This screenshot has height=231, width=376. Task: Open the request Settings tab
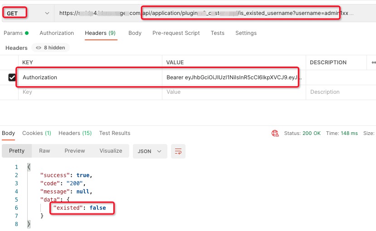246,33
